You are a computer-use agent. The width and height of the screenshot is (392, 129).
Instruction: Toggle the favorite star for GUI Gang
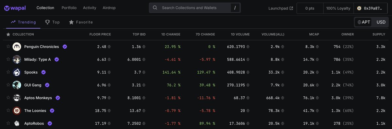pyautogui.click(x=8, y=85)
